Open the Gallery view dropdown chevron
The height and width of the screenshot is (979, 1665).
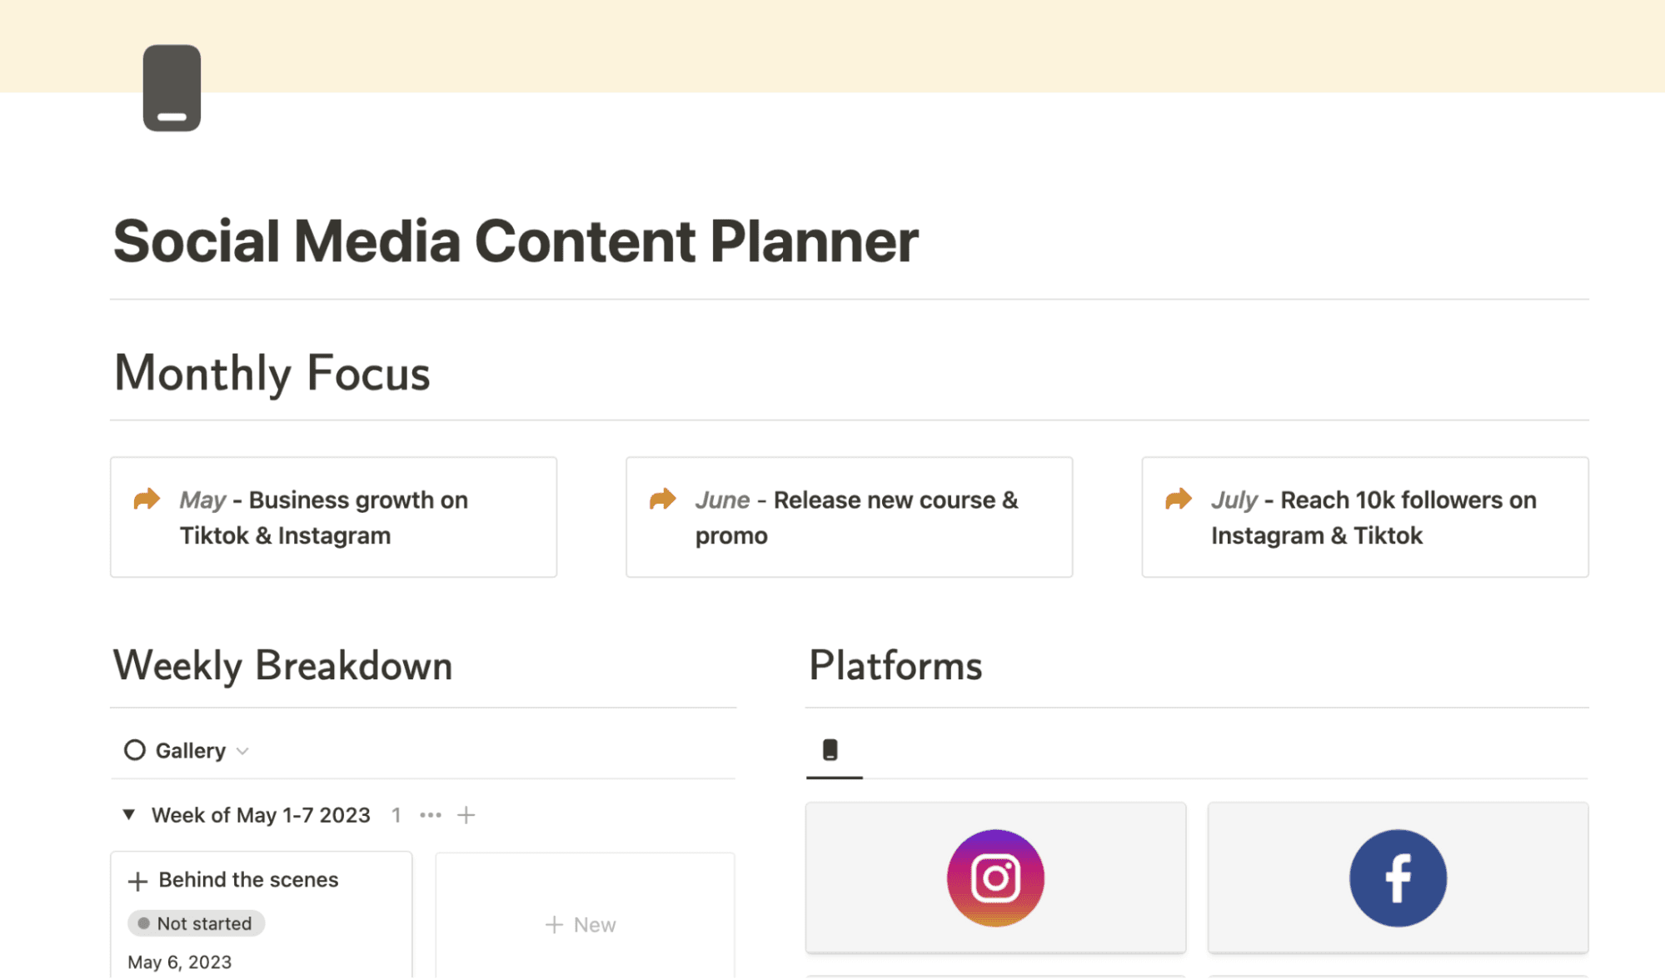coord(242,750)
